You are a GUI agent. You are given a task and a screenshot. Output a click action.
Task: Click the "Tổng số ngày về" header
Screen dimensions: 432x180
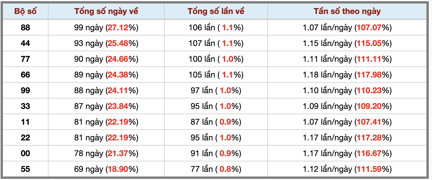[x=106, y=11]
